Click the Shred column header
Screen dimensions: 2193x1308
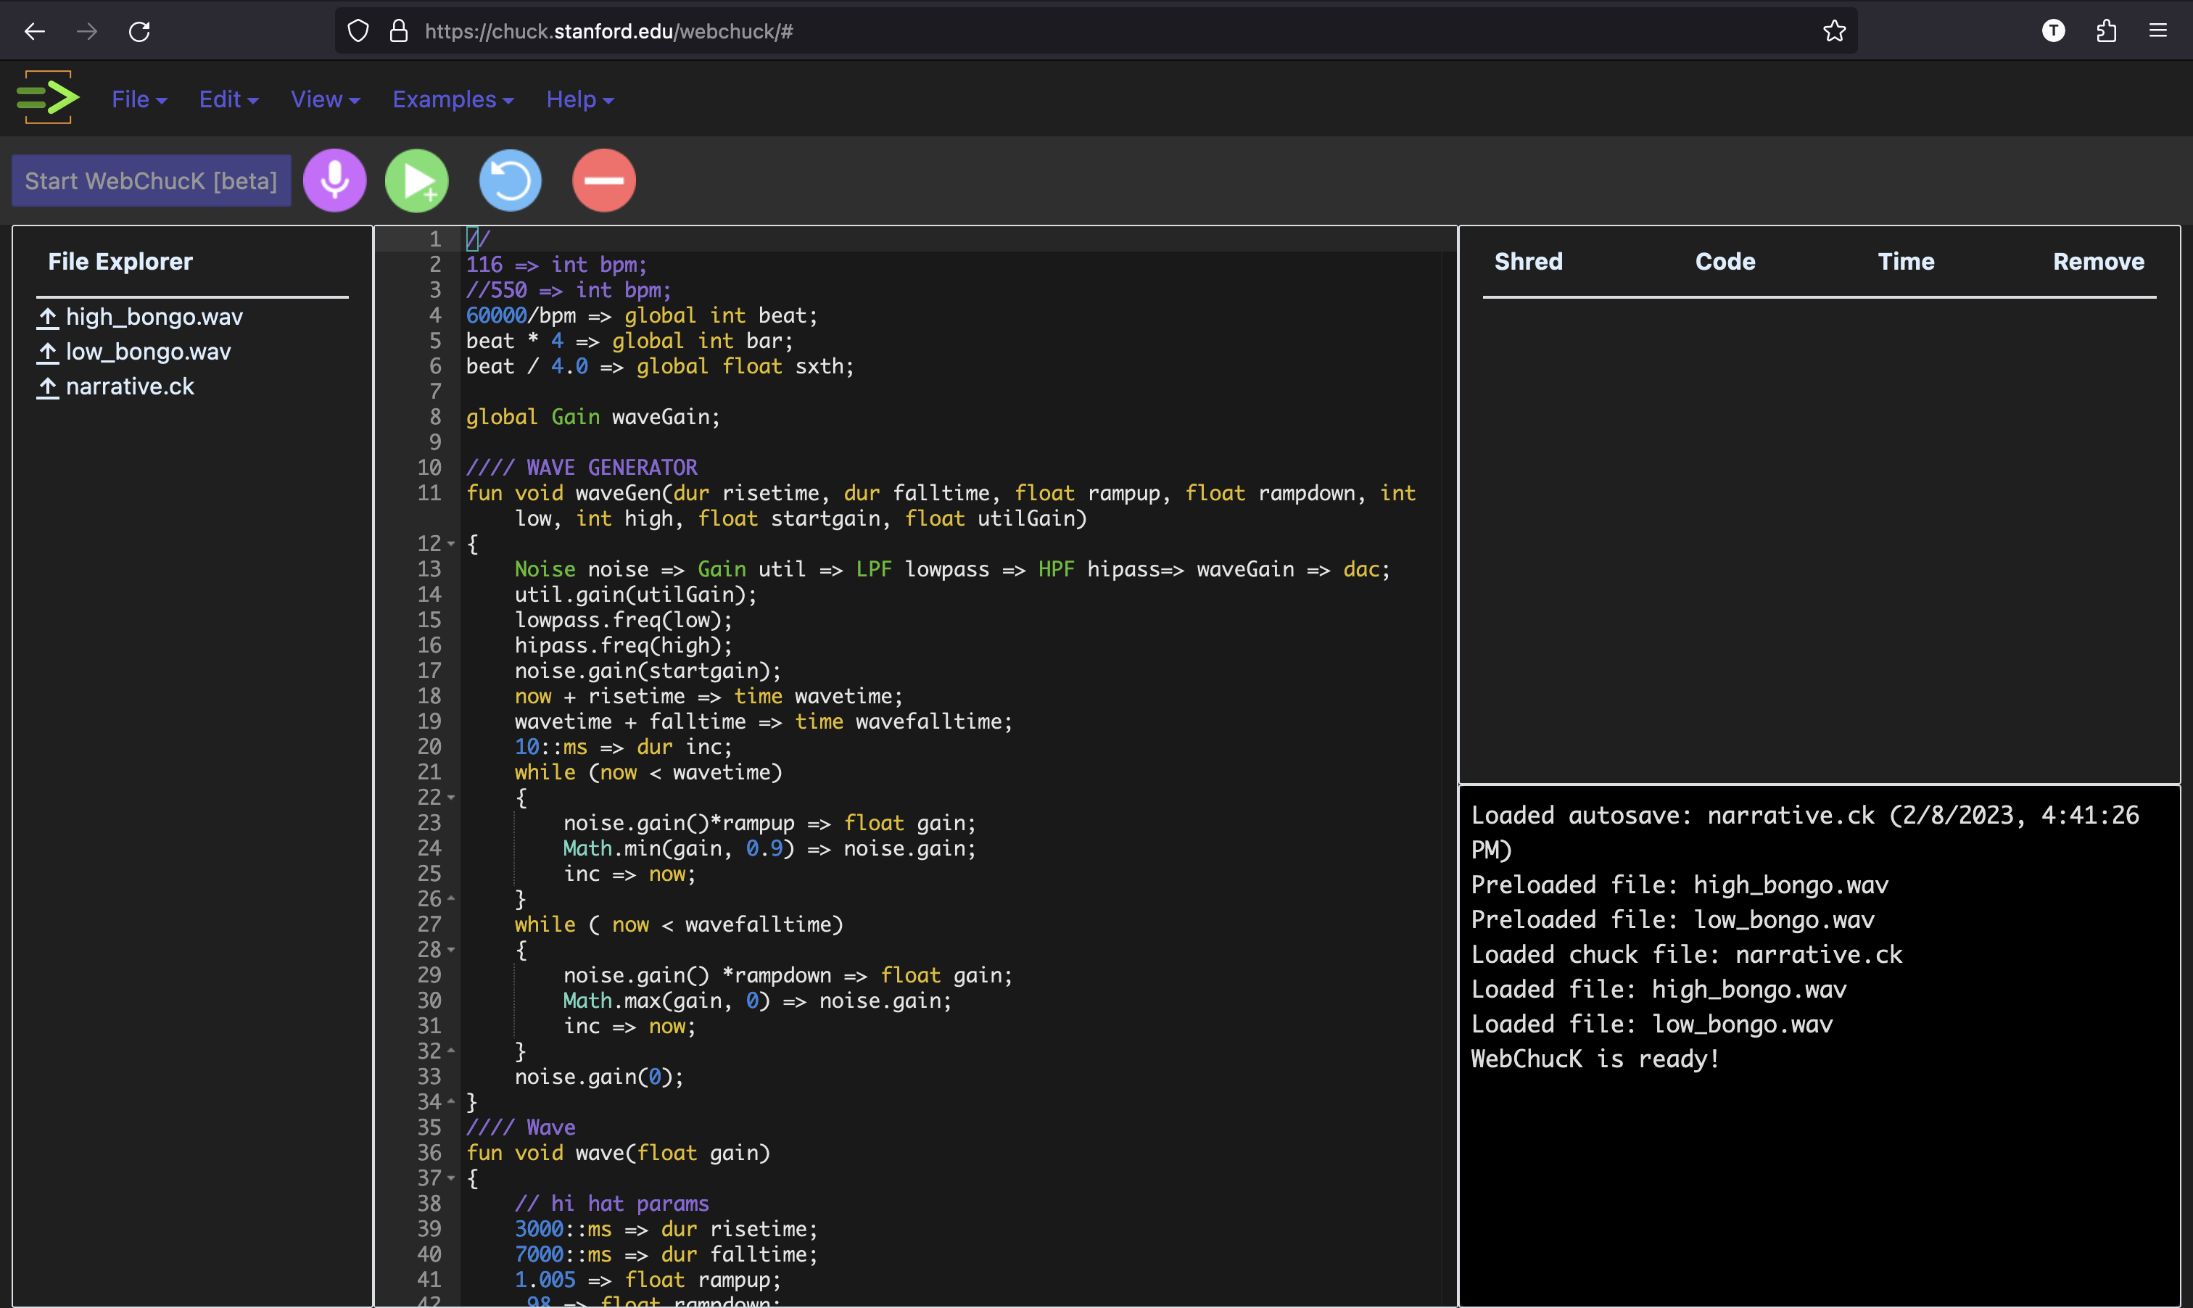[x=1529, y=262]
